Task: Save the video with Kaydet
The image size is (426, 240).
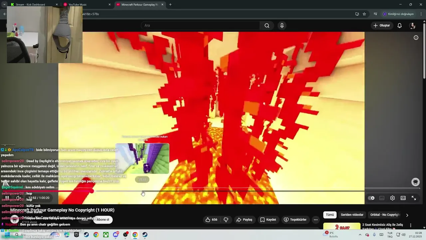Action: tap(268, 220)
